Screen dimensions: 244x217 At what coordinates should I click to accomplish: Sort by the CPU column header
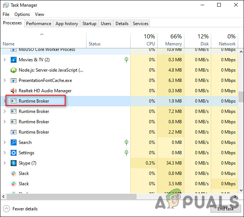(x=144, y=40)
